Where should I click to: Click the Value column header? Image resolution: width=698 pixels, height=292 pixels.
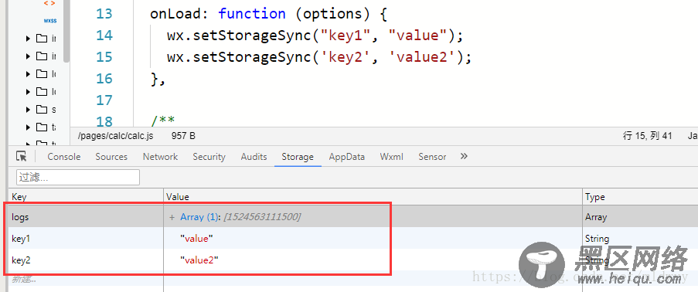373,197
